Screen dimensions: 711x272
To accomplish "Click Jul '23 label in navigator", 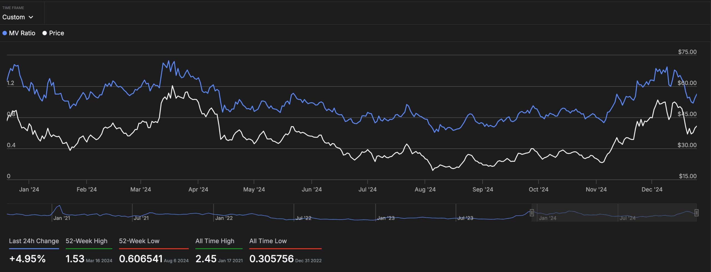I will [x=465, y=218].
